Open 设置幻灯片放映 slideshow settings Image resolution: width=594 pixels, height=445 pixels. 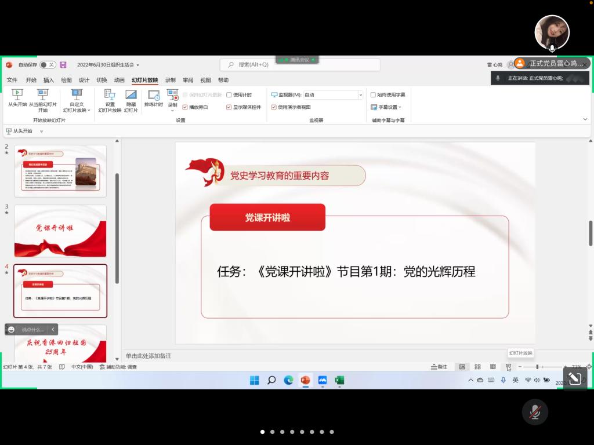click(x=110, y=97)
